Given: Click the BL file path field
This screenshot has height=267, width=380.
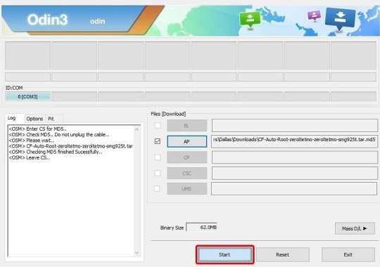Looking at the screenshot, I should pyautogui.click(x=294, y=125).
